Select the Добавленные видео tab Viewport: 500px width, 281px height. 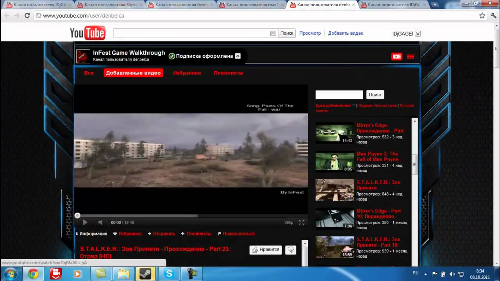133,73
